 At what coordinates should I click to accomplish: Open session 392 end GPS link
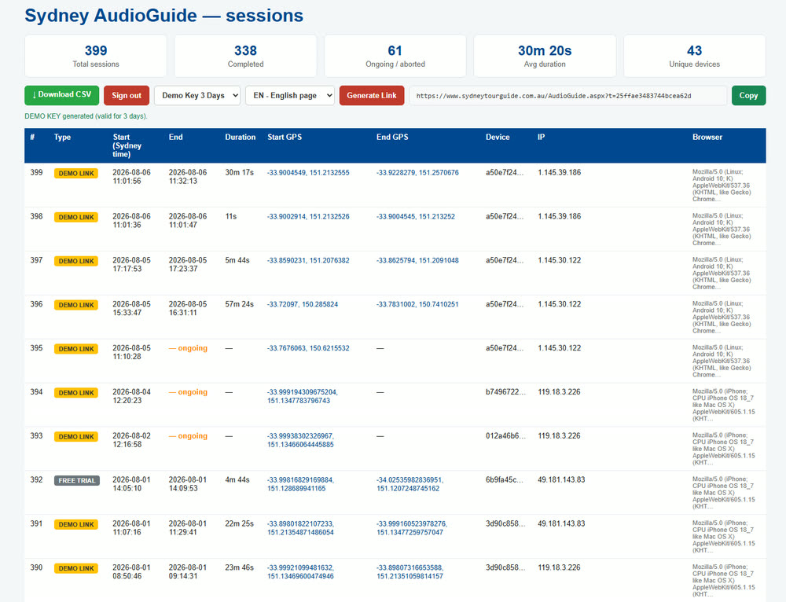410,483
